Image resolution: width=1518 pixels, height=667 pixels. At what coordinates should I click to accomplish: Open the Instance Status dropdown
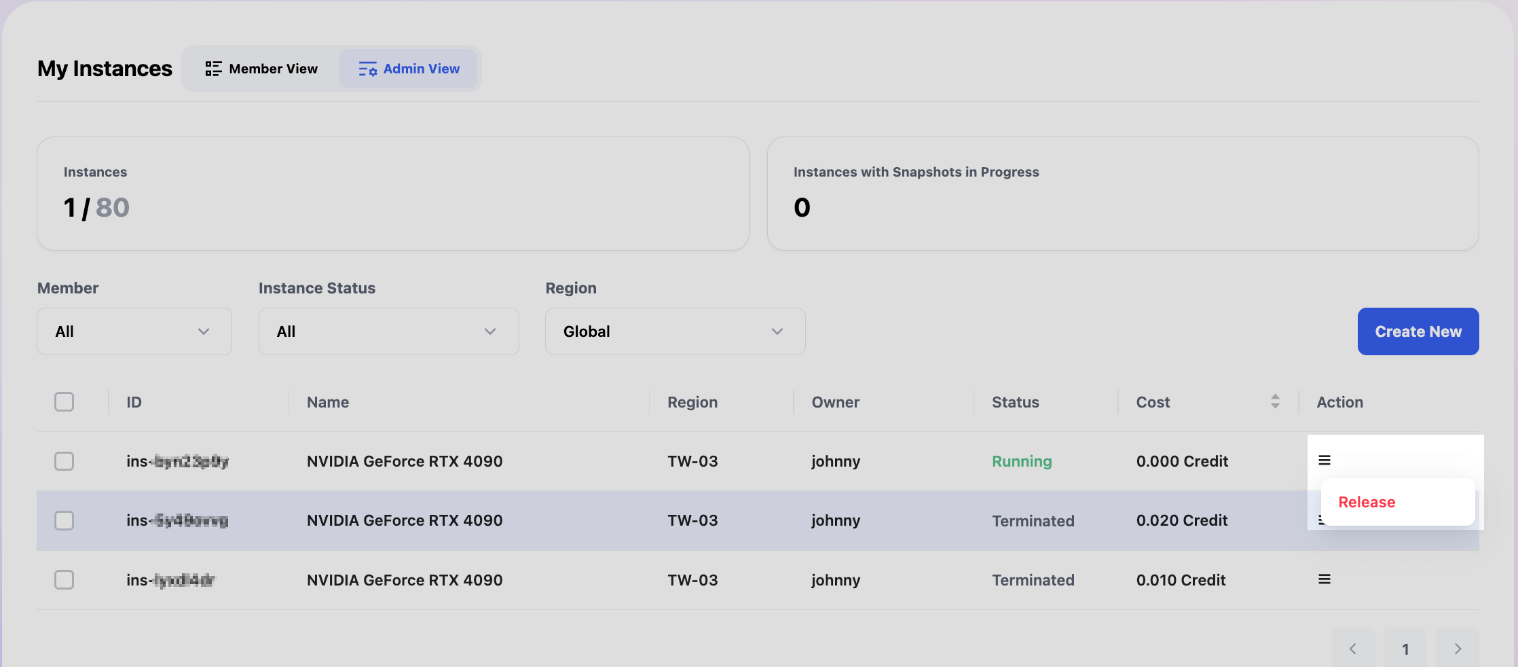(388, 331)
